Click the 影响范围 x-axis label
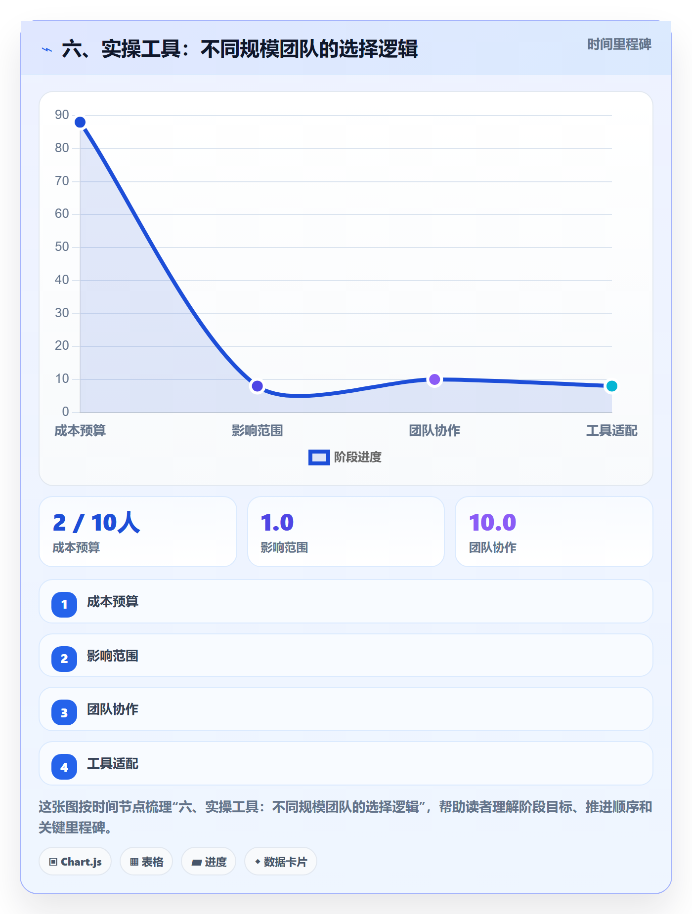 point(257,431)
